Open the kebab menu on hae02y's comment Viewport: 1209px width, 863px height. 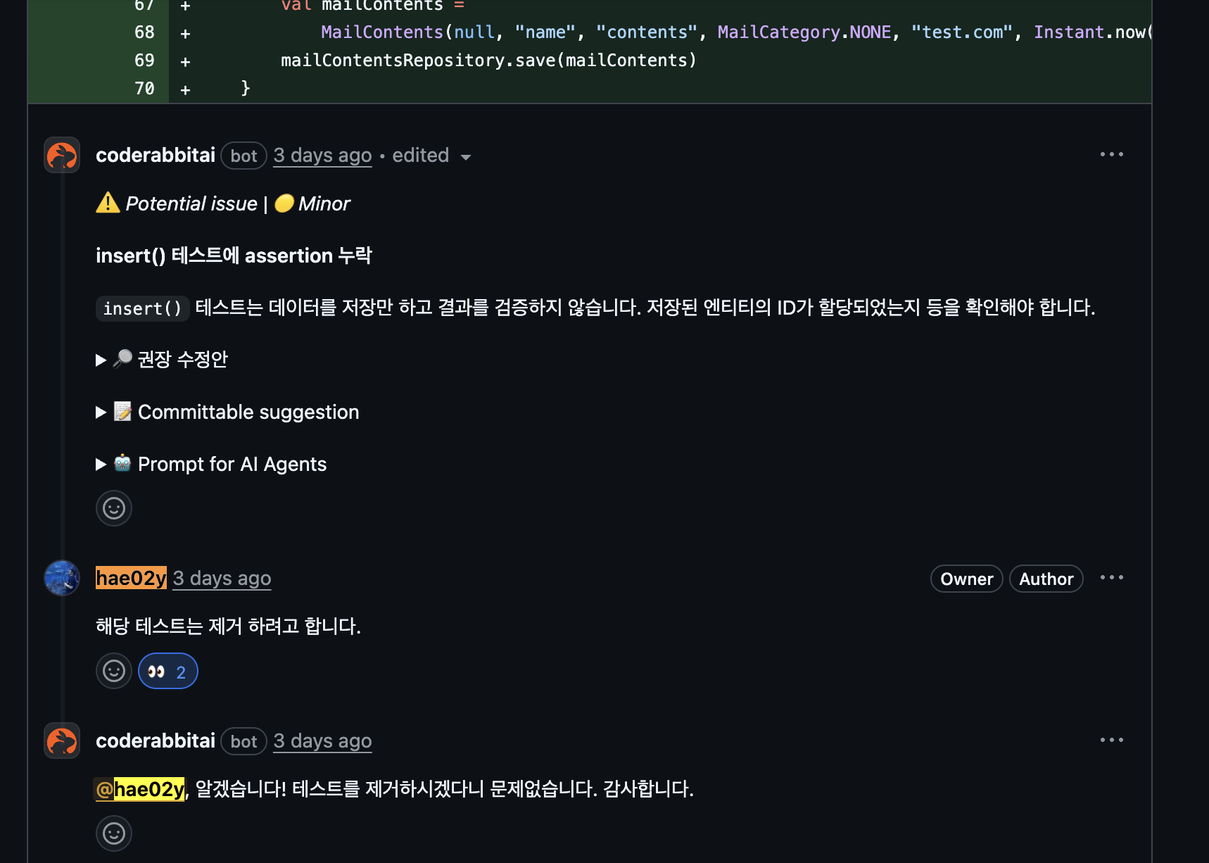[x=1111, y=577]
